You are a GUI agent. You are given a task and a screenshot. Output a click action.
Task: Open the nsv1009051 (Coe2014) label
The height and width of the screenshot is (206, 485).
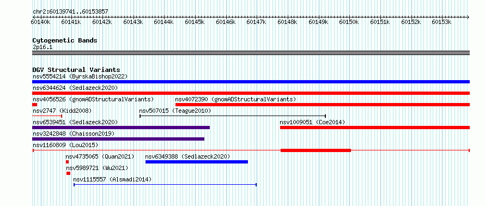(312, 122)
